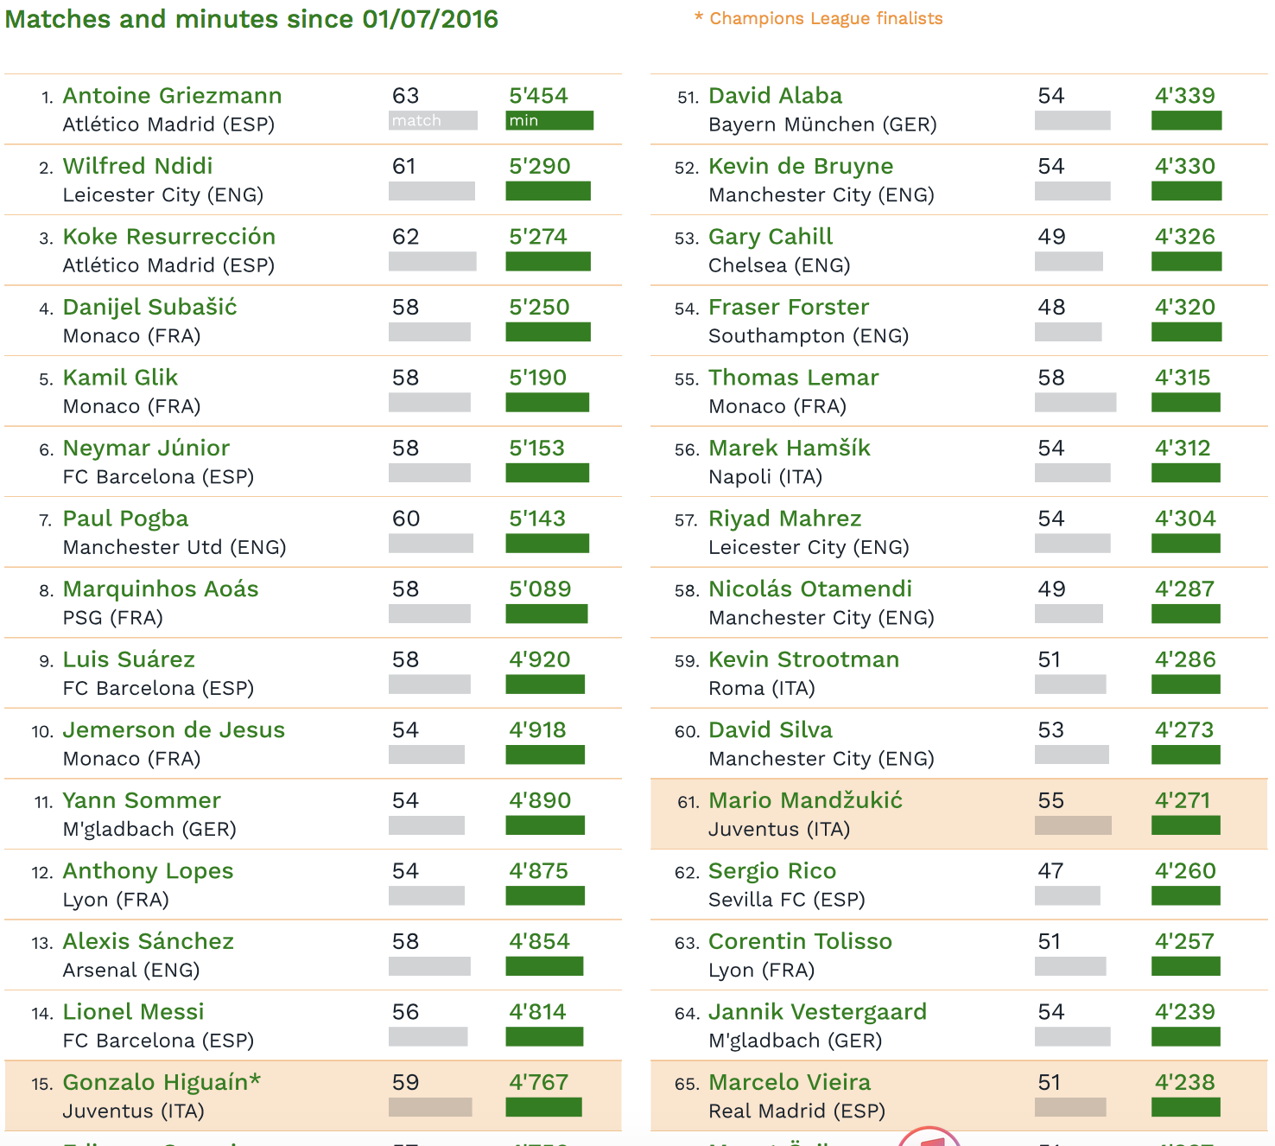Select Nicolás Otamendi name
The image size is (1275, 1146).
tap(809, 589)
